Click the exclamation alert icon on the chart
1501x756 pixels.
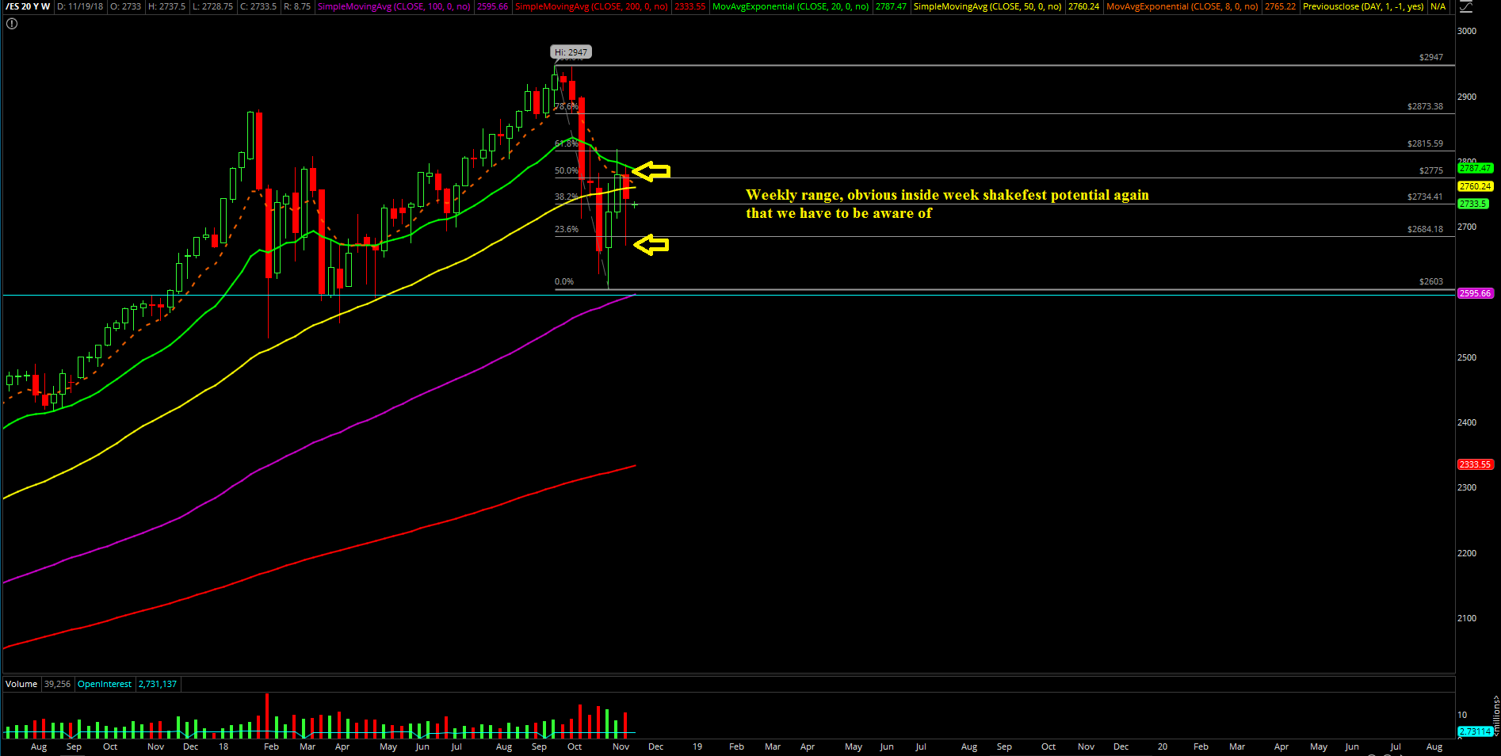12,24
